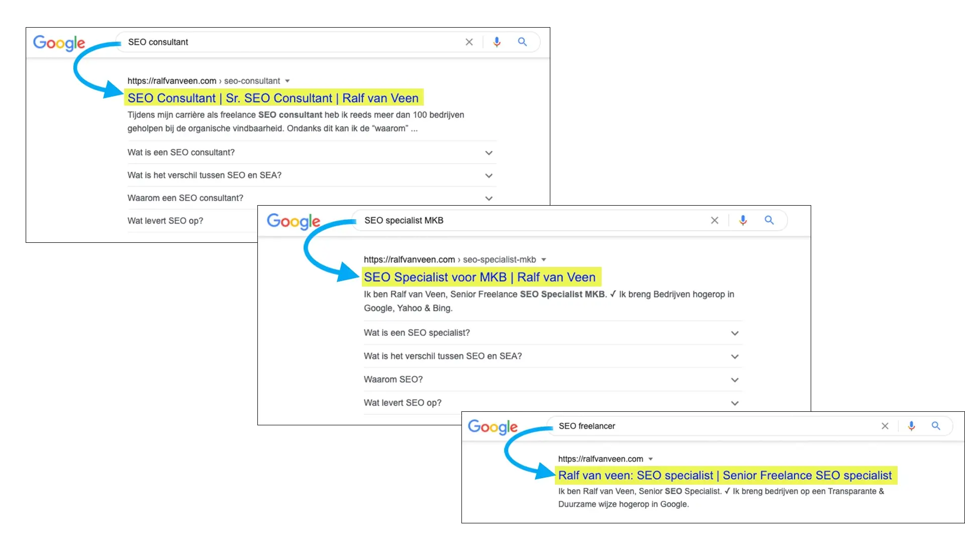The width and height of the screenshot is (965, 543).
Task: Click snippet 'Ik ben Ralf van Veen, Senior Freelance'
Action: [x=549, y=301]
